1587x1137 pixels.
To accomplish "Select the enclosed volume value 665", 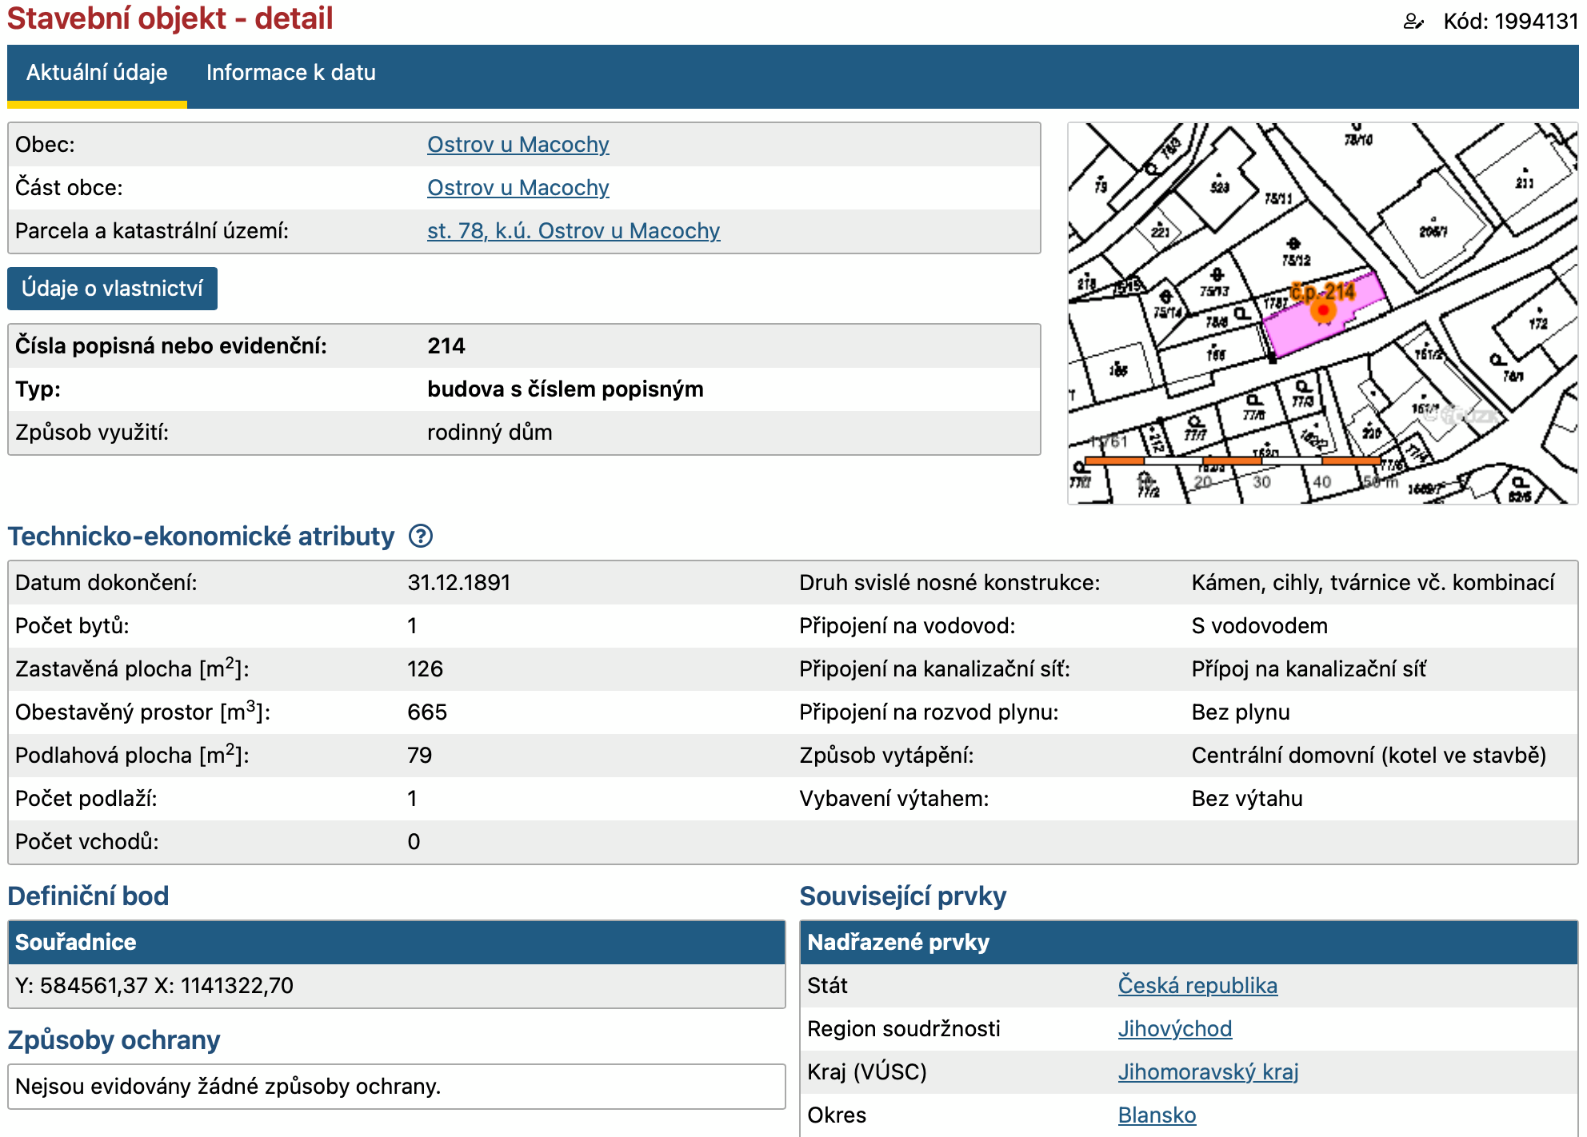I will (427, 712).
